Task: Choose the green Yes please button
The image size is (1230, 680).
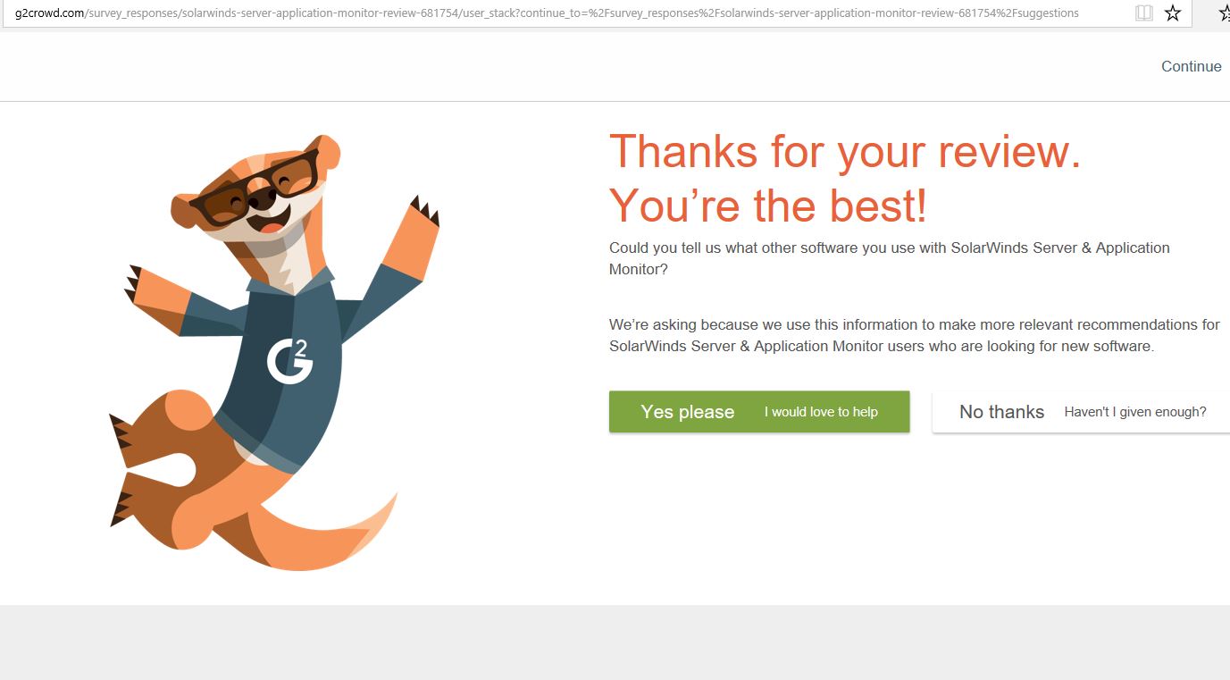Action: 759,412
